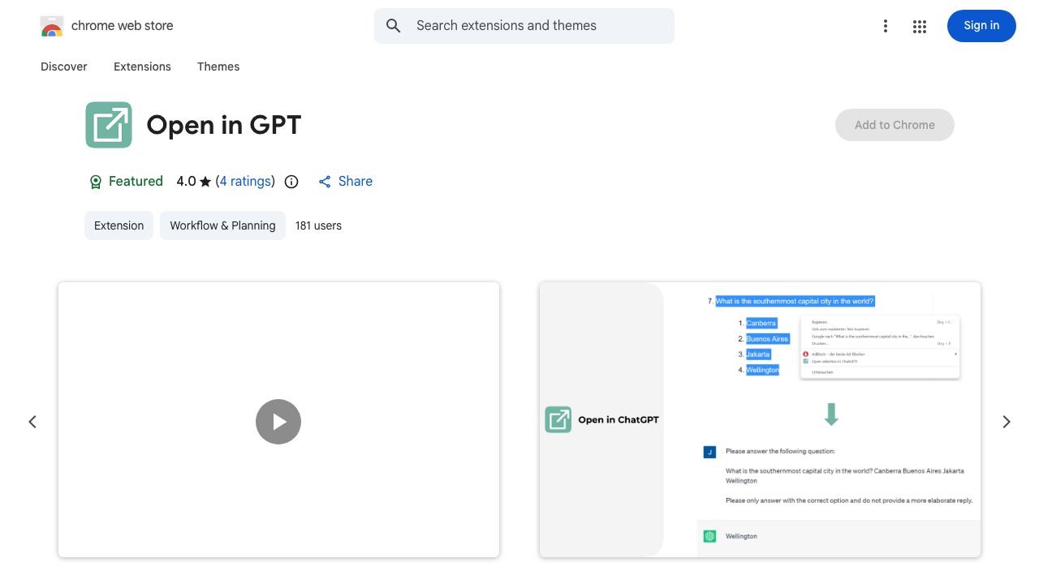Screen dimensions: 1039x584
Task: Click the chrome web store title text
Action: click(123, 26)
